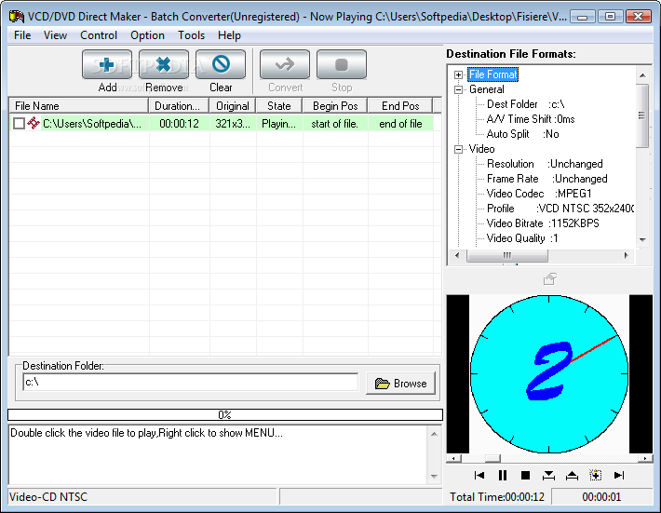Viewport: 661px width, 513px height.
Task: Open the Tools menu
Action: point(191,35)
